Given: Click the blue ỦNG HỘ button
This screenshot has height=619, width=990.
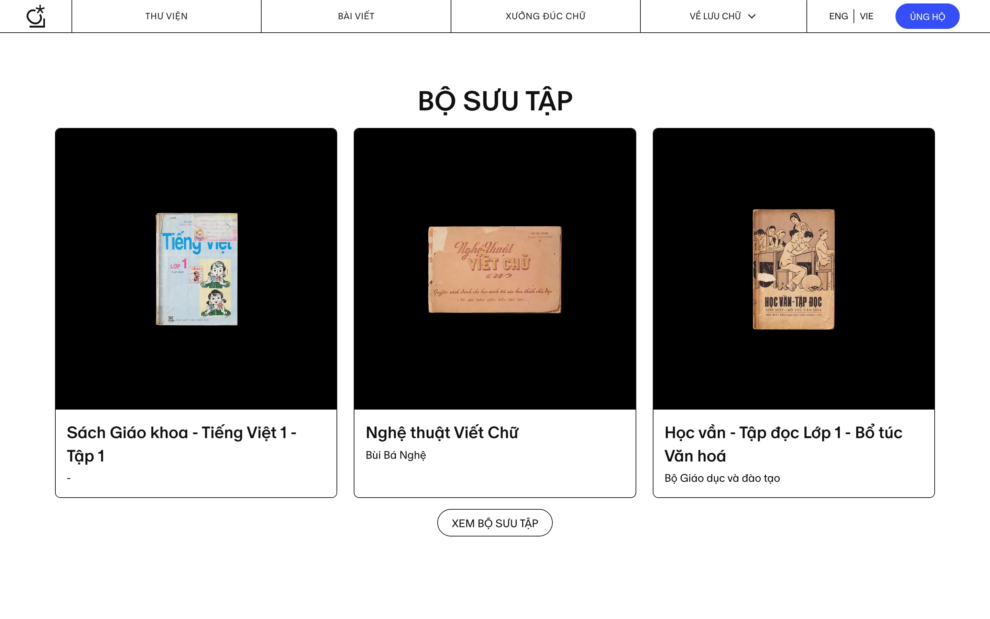Looking at the screenshot, I should point(927,17).
